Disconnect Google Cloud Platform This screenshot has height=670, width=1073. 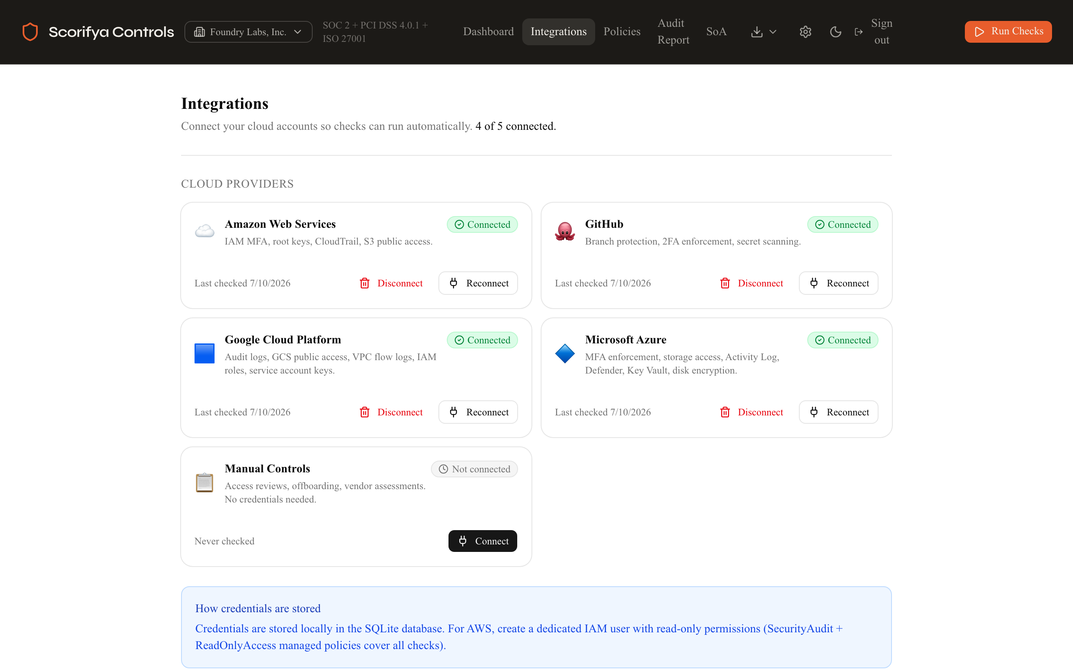tap(391, 412)
